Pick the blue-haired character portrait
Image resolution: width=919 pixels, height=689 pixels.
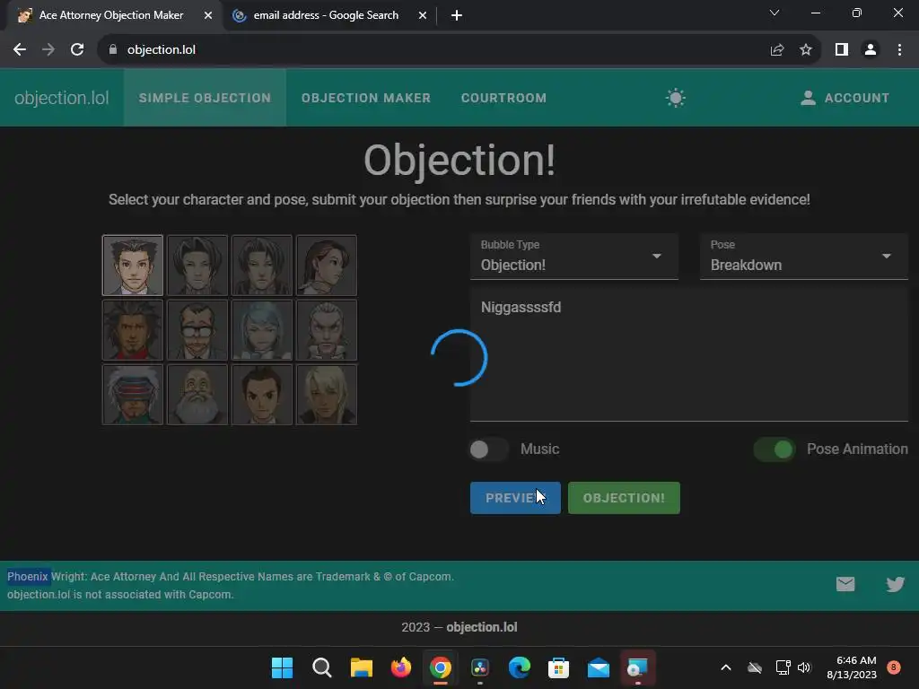pos(262,330)
